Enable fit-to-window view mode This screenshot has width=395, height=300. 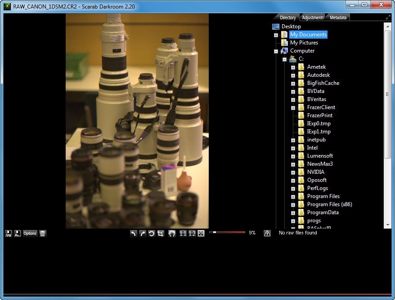(200, 233)
